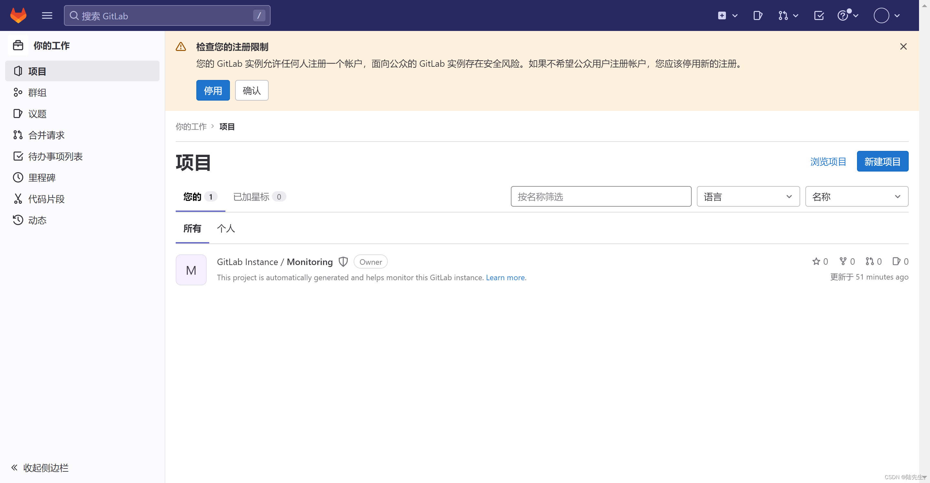Collapse sidebar via 收起侧边栏
Viewport: 930px width, 483px height.
[x=40, y=468]
